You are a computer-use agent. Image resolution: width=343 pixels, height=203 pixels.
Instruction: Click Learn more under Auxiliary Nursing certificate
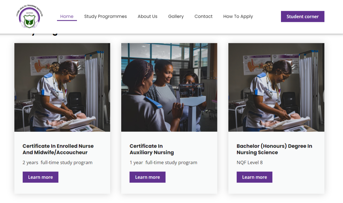coord(147,177)
